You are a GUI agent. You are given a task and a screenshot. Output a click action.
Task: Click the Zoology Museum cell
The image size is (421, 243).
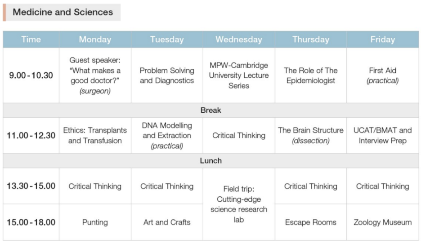pos(382,222)
